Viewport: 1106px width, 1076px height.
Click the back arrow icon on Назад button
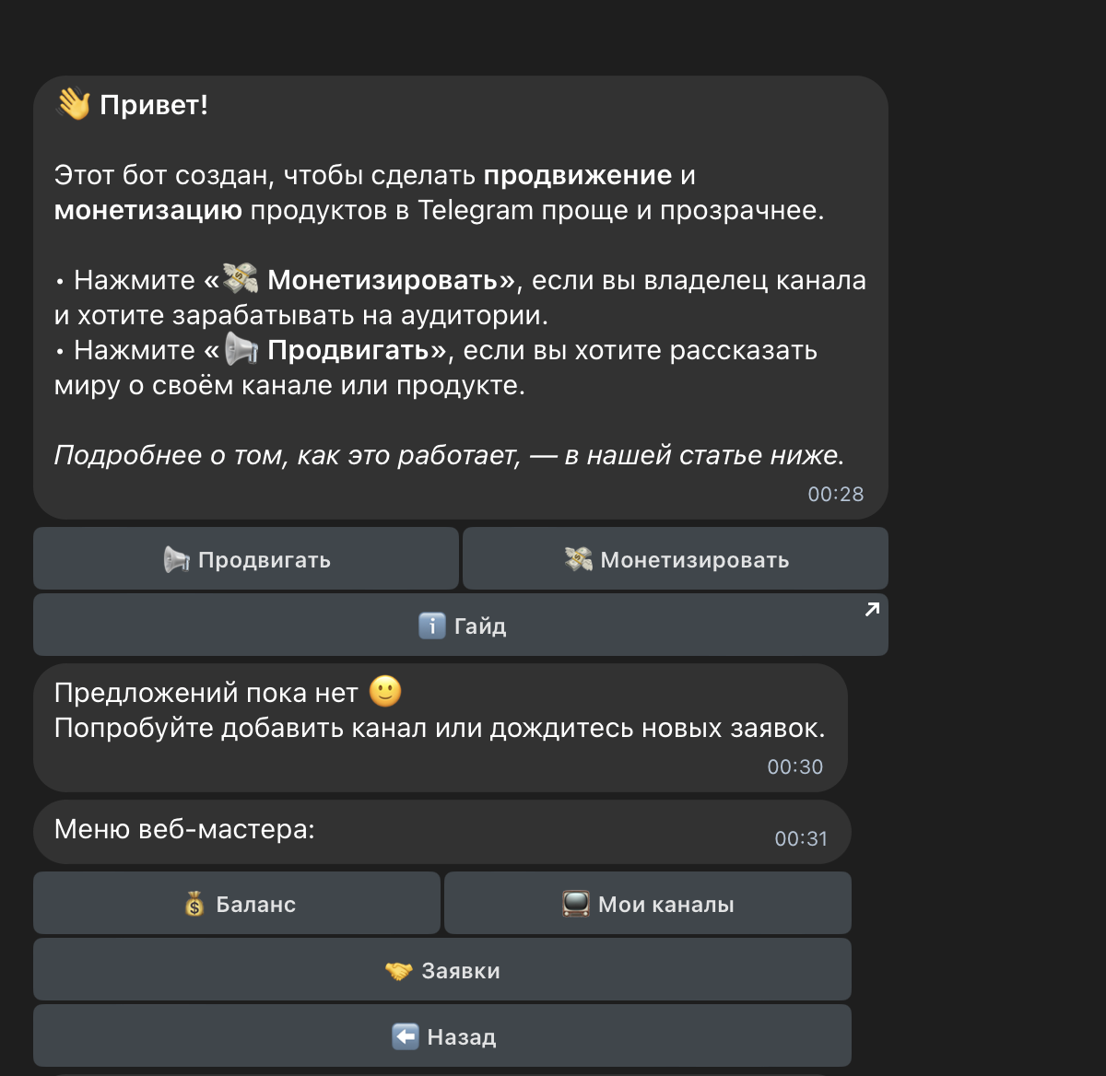(405, 1035)
